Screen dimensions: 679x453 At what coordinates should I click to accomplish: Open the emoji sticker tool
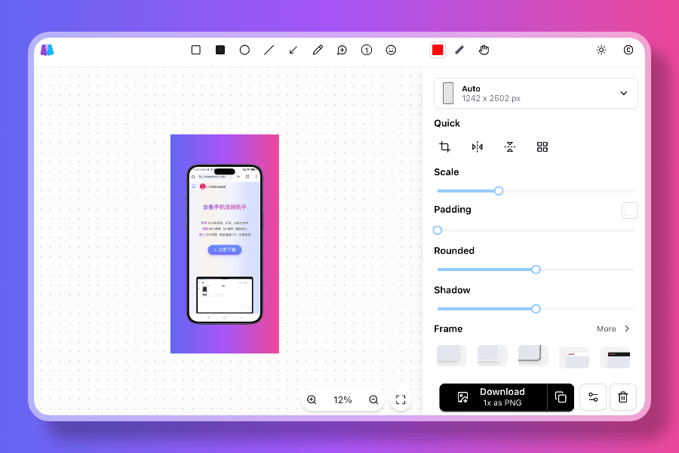[x=391, y=50]
